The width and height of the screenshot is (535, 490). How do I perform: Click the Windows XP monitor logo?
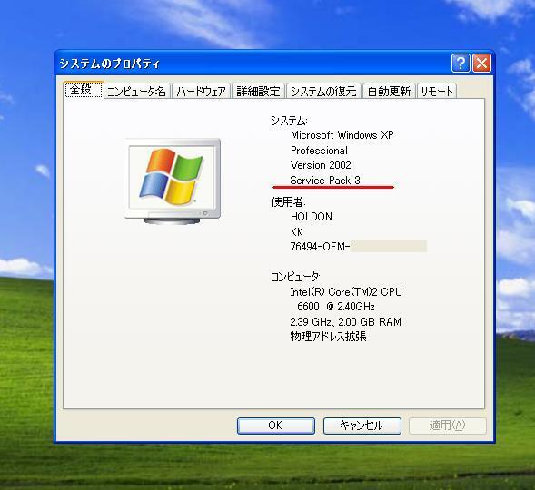(173, 181)
